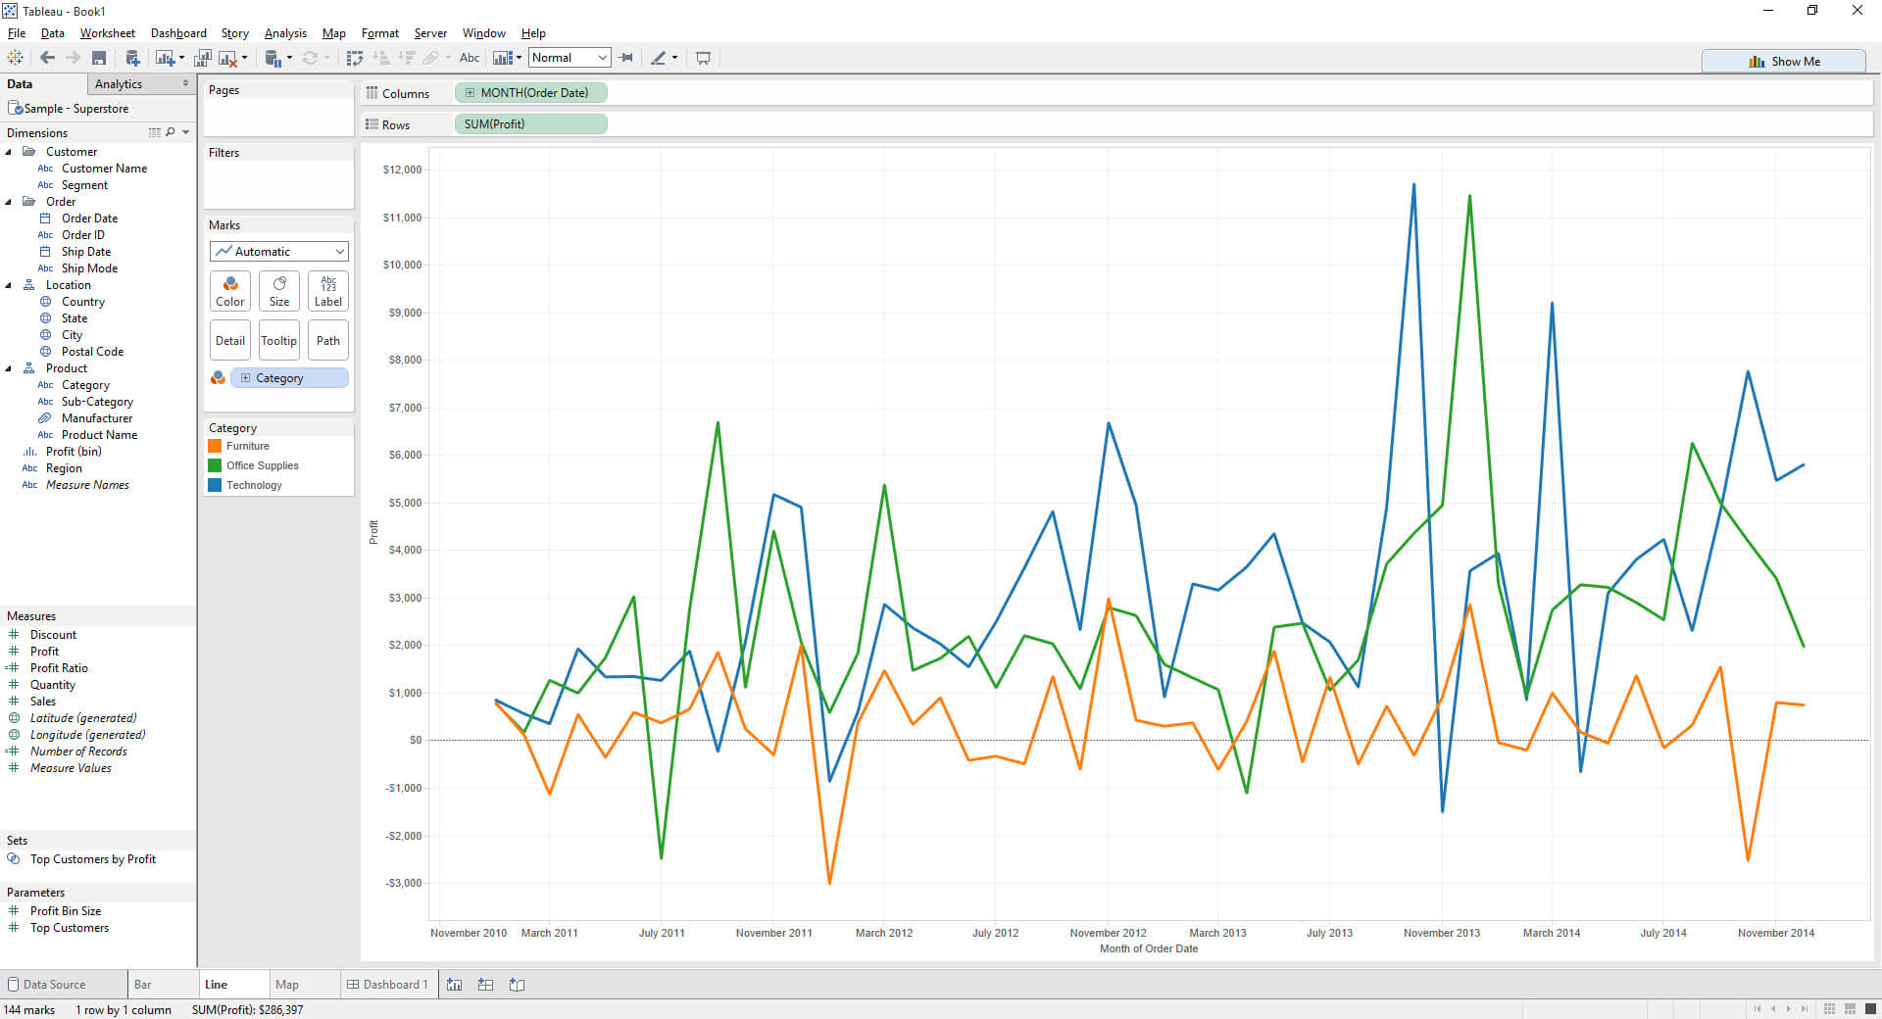This screenshot has height=1019, width=1882.
Task: Click the Save workbook icon
Action: [99, 59]
